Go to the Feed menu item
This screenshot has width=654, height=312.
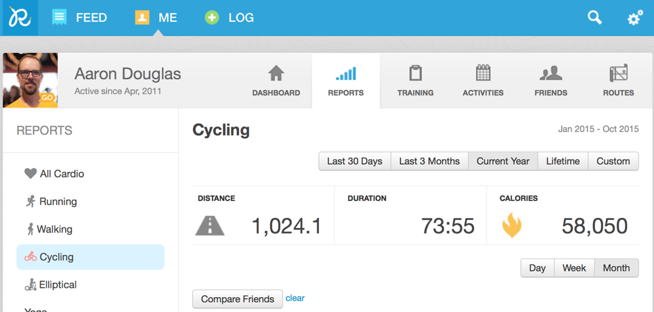(x=80, y=18)
